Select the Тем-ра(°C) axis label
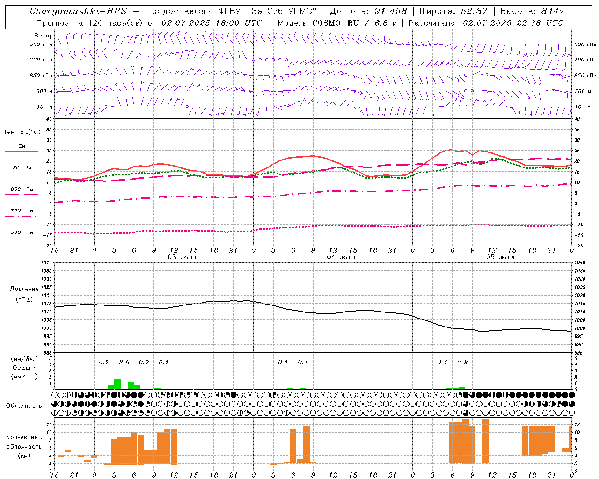The width and height of the screenshot is (599, 479). pyautogui.click(x=22, y=132)
